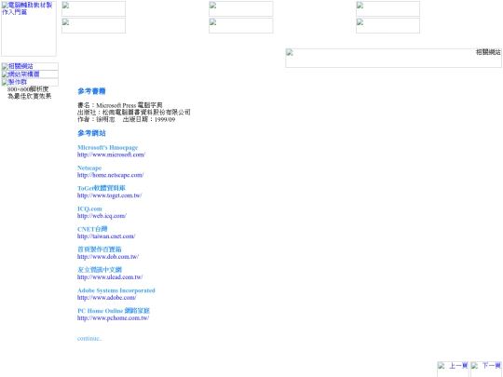503x377 pixels.
Task: Click the 為最佳欣賞效果 note text
Action: (x=29, y=96)
